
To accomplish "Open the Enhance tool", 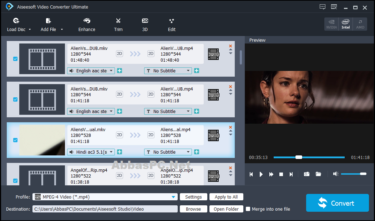I will [87, 25].
